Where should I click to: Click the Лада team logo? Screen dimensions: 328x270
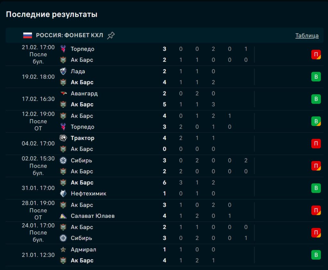pyautogui.click(x=63, y=71)
